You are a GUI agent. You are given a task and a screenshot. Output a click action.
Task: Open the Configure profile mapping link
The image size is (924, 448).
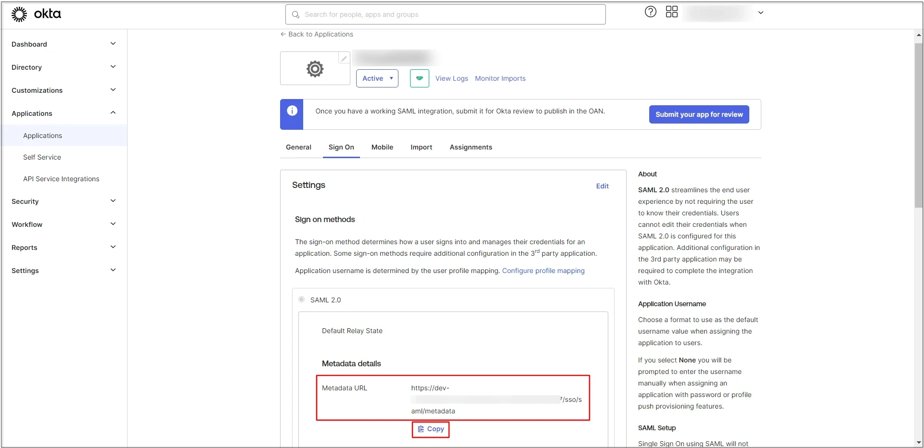(544, 271)
